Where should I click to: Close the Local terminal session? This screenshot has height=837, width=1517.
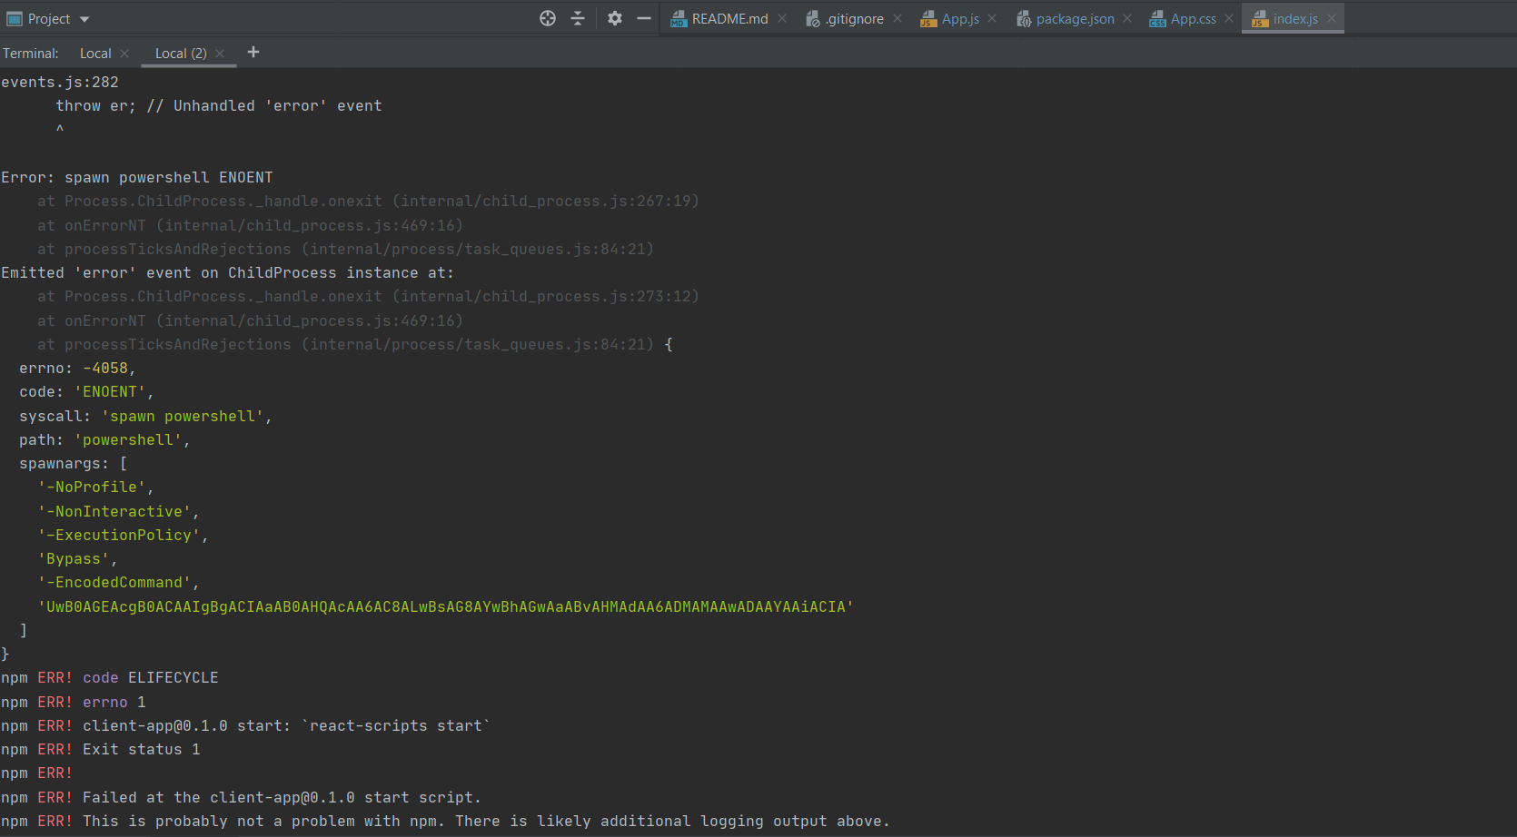pos(124,54)
